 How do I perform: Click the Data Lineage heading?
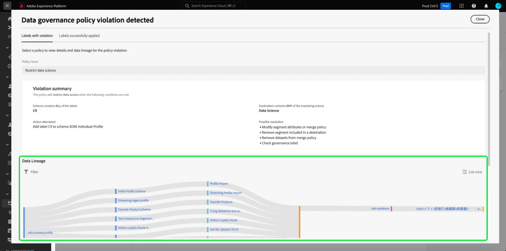click(34, 161)
